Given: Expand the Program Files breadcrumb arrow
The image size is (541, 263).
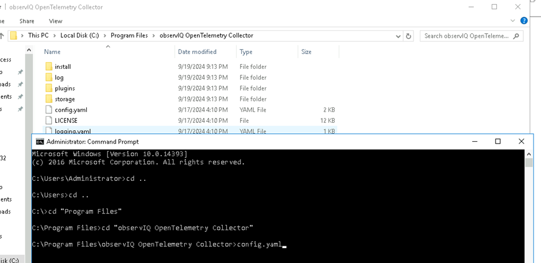Looking at the screenshot, I should tap(153, 36).
